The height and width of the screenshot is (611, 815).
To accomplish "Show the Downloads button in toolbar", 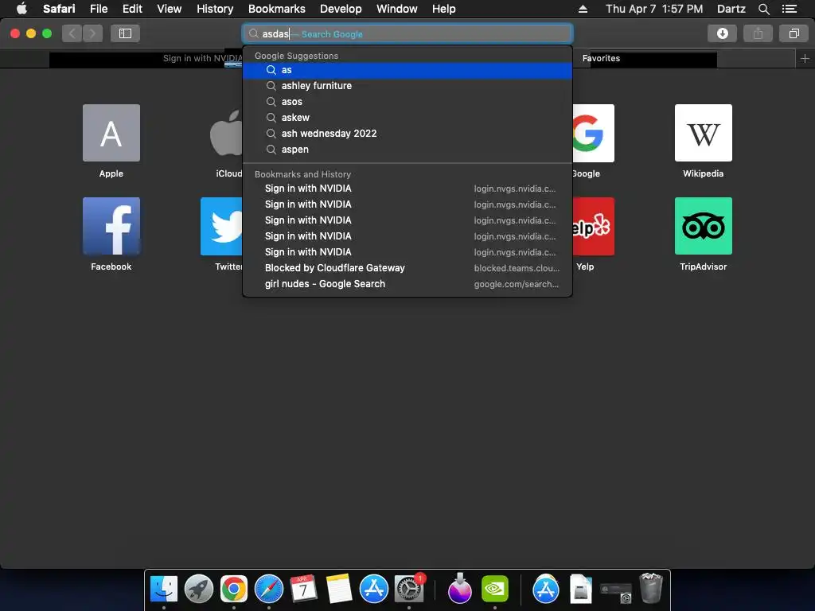I will [723, 33].
